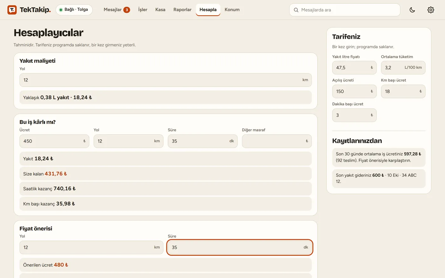Open the Mesajlar tab
The image size is (445, 278).
click(117, 10)
